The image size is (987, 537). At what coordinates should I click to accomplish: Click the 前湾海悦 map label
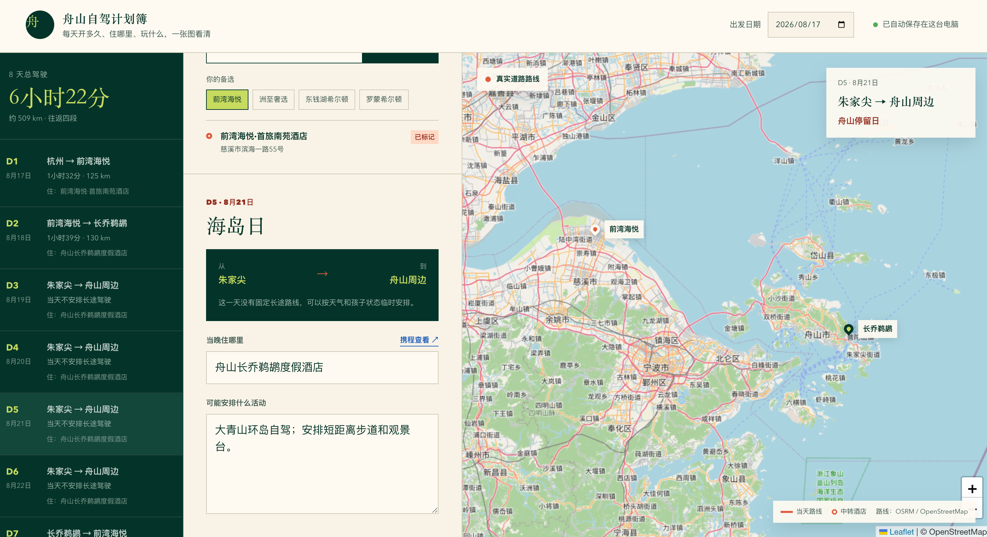[624, 229]
